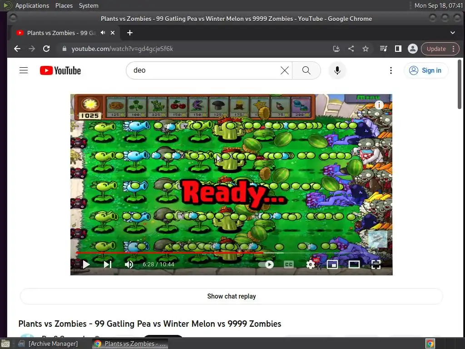Viewport: 465px width, 349px height.
Task: Bookmark this tab with star icon
Action: point(366,49)
